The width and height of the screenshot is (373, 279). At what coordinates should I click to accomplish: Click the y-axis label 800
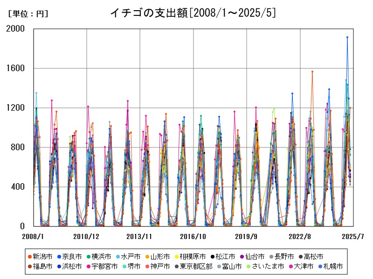pos(18,147)
